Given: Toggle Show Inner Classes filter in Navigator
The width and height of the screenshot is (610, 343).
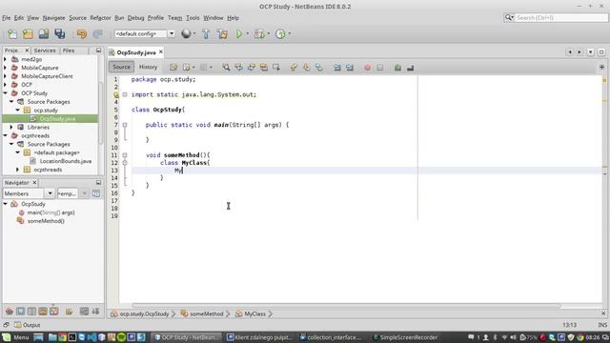Looking at the screenshot, I should pyautogui.click(x=54, y=312).
